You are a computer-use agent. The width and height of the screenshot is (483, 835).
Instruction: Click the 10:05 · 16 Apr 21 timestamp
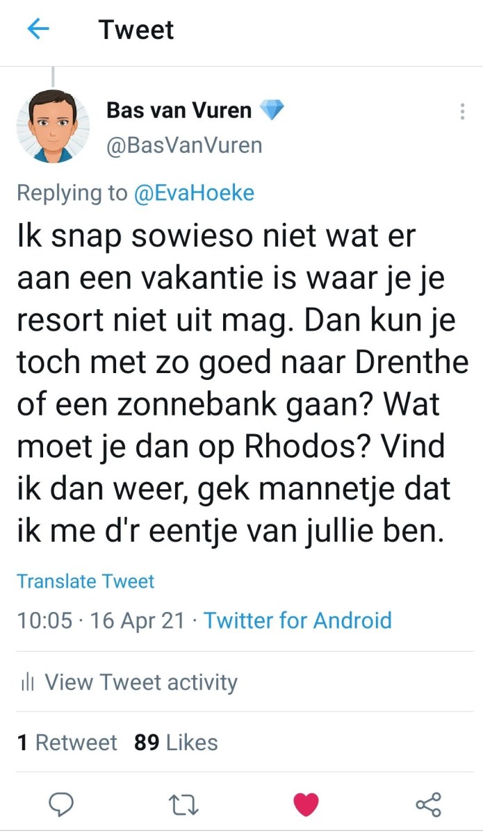tap(101, 620)
